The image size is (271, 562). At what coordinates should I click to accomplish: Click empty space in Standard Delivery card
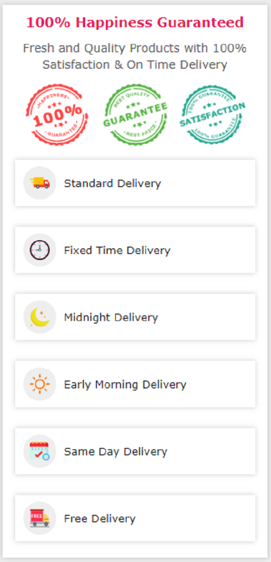click(x=207, y=183)
